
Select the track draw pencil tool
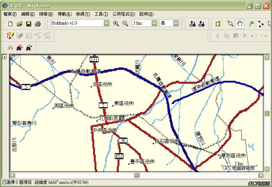click(x=10, y=36)
